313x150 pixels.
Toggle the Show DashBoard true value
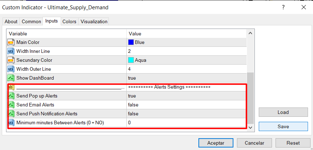point(186,78)
